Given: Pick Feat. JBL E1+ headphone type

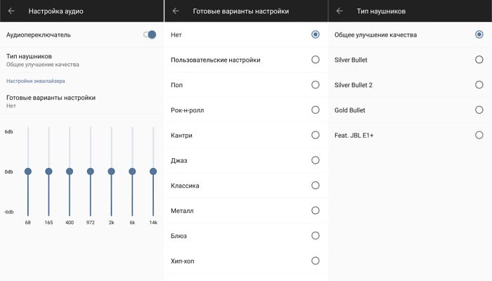Looking at the screenshot, I should tap(479, 135).
